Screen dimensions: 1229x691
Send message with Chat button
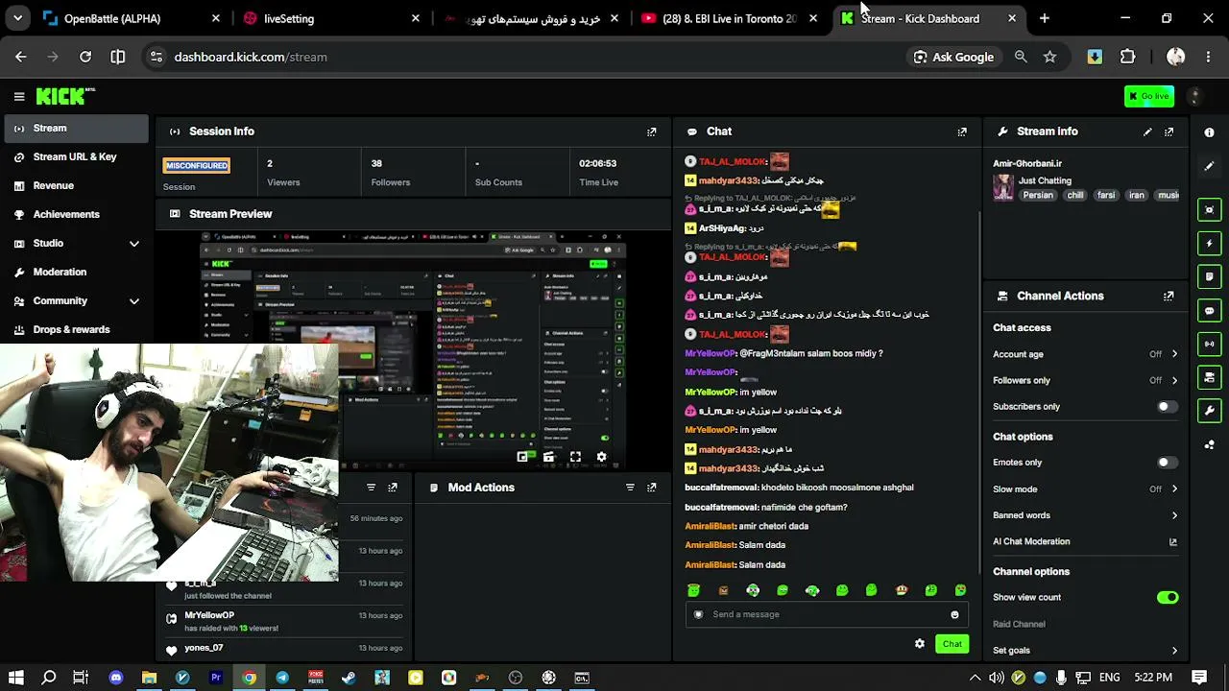click(x=952, y=644)
